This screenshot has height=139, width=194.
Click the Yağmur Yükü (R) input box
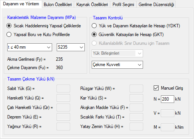pos(63,126)
